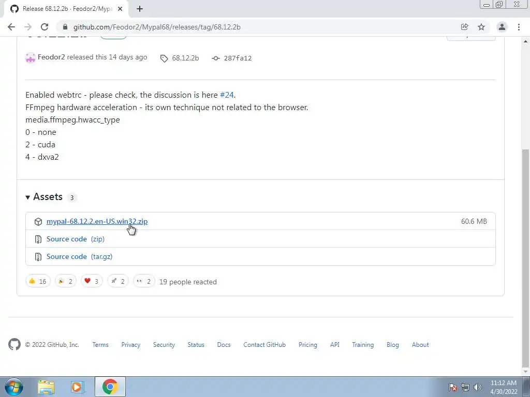Click the zip file icon for Source code (zip)
530x397 pixels.
[38, 239]
